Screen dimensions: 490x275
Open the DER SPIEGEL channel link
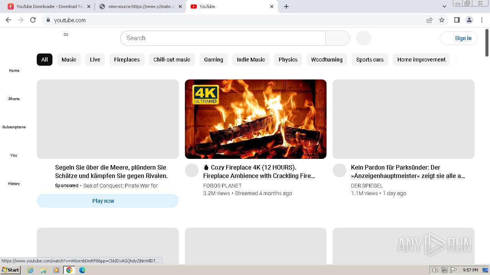[367, 186]
